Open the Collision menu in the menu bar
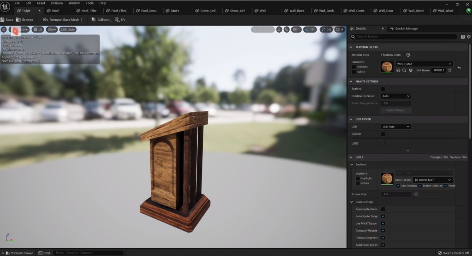472x256 pixels. pos(57,3)
